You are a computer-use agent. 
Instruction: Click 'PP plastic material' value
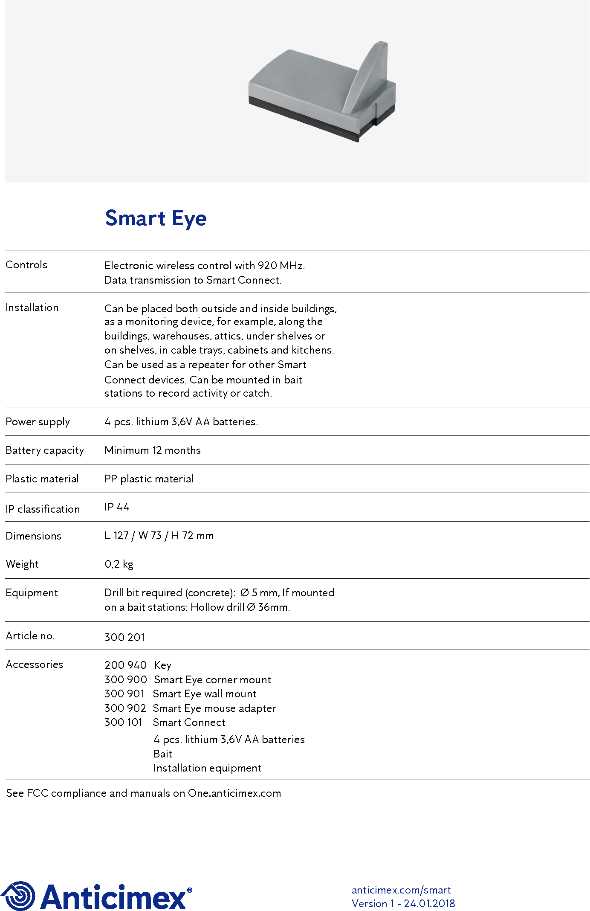pos(149,479)
